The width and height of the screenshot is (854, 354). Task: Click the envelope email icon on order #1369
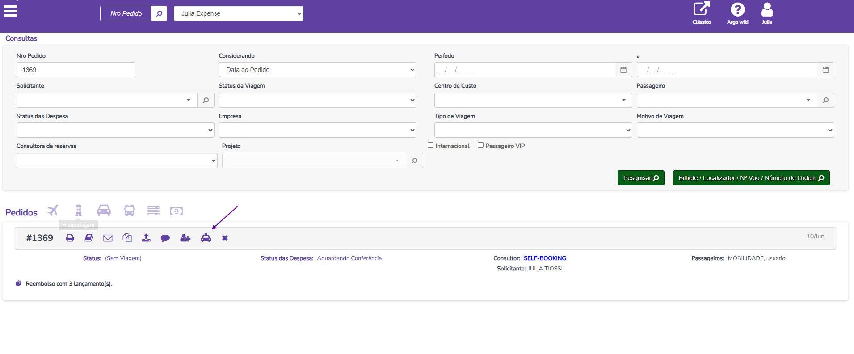[108, 238]
